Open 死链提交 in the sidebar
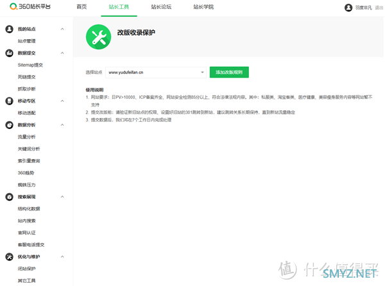 [x=26, y=77]
